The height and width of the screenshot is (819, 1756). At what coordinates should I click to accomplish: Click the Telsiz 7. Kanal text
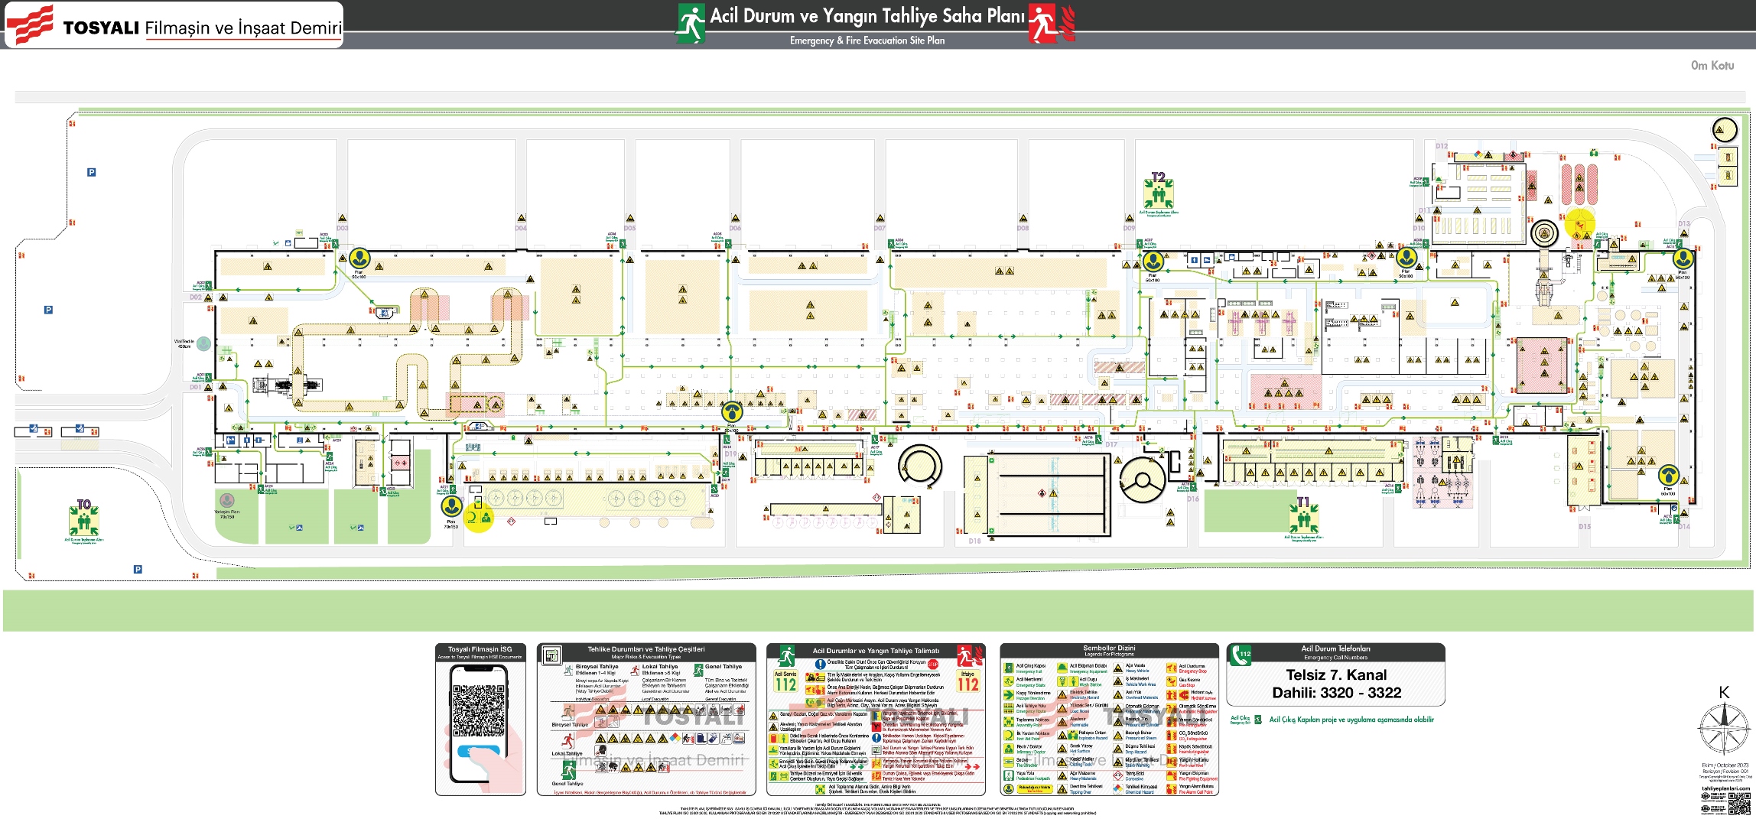tap(1335, 675)
